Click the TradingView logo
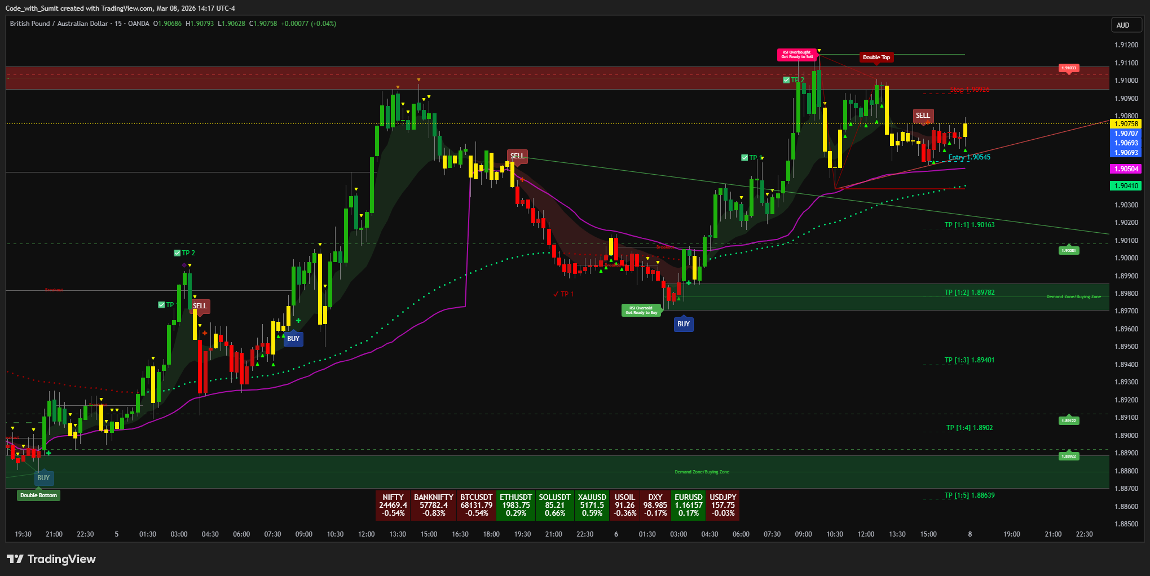 click(x=51, y=559)
